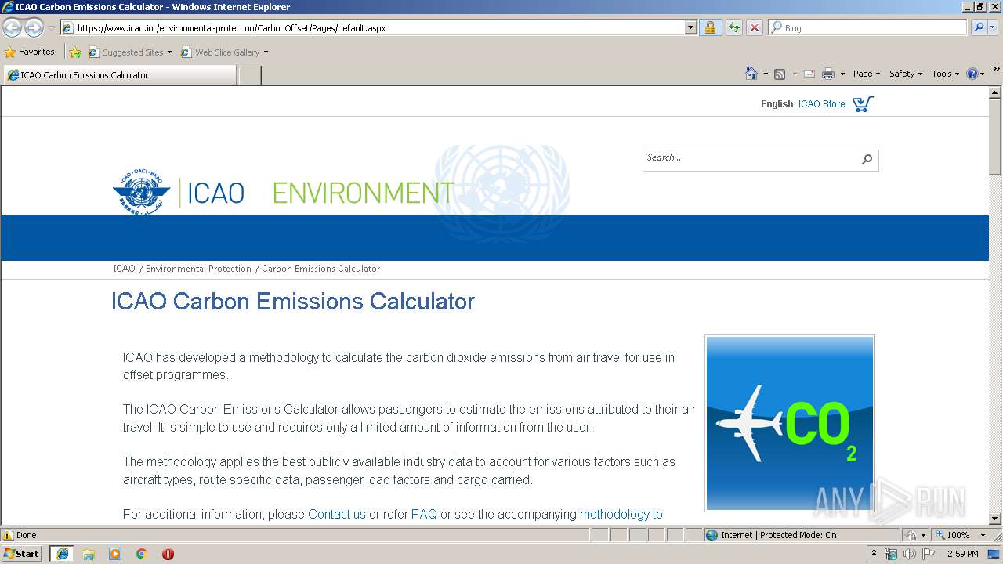Open Google Chrome taskbar icon

click(x=142, y=554)
